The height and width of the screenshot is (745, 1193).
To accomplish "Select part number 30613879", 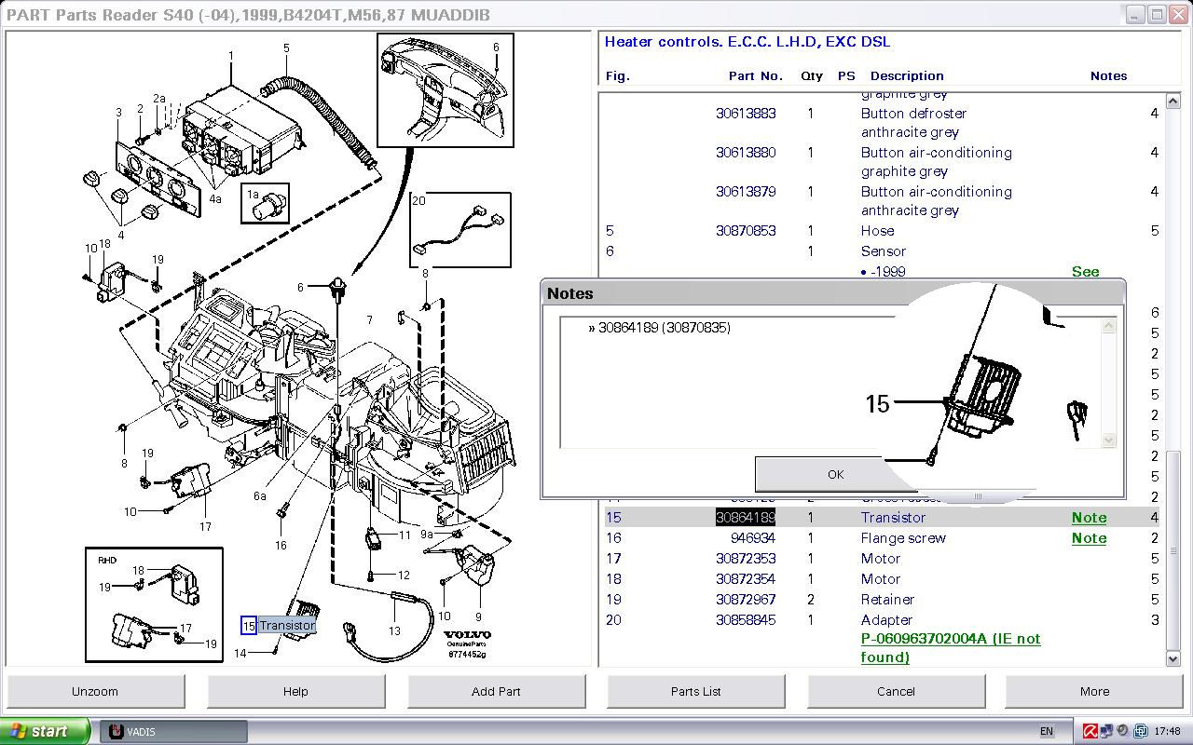I will coord(746,192).
